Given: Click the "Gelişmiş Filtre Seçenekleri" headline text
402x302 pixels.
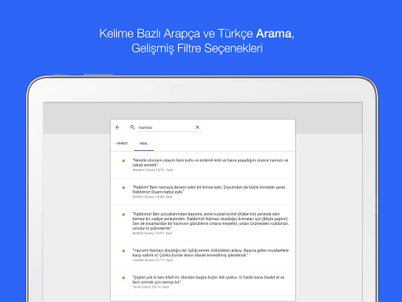Looking at the screenshot, I should click(197, 49).
